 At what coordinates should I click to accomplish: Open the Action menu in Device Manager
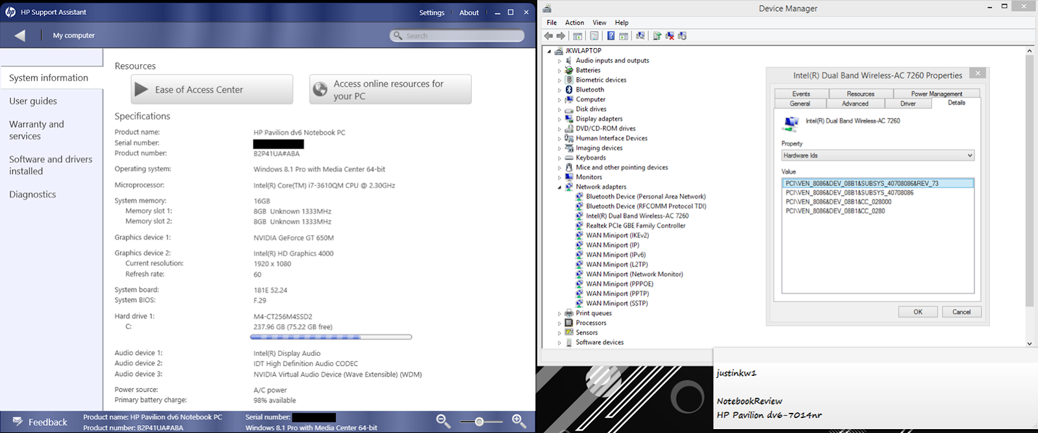(x=574, y=22)
